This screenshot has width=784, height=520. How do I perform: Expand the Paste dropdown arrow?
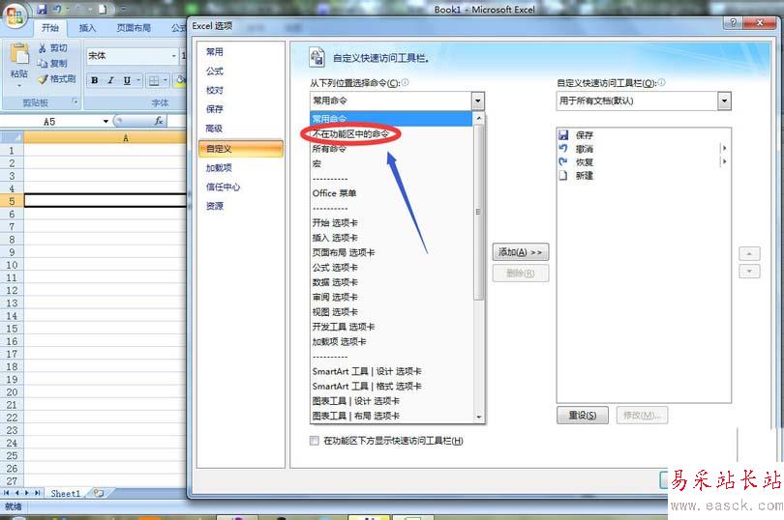[19, 86]
